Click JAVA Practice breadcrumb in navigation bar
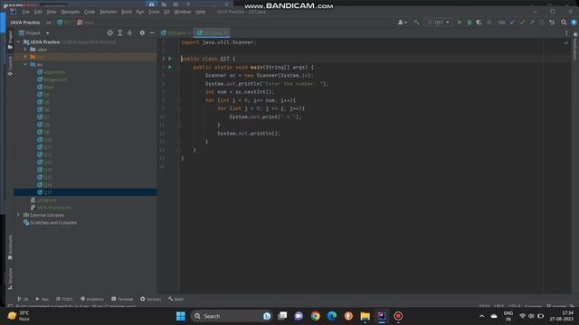Screen dimensions: 579x325 coord(24,23)
